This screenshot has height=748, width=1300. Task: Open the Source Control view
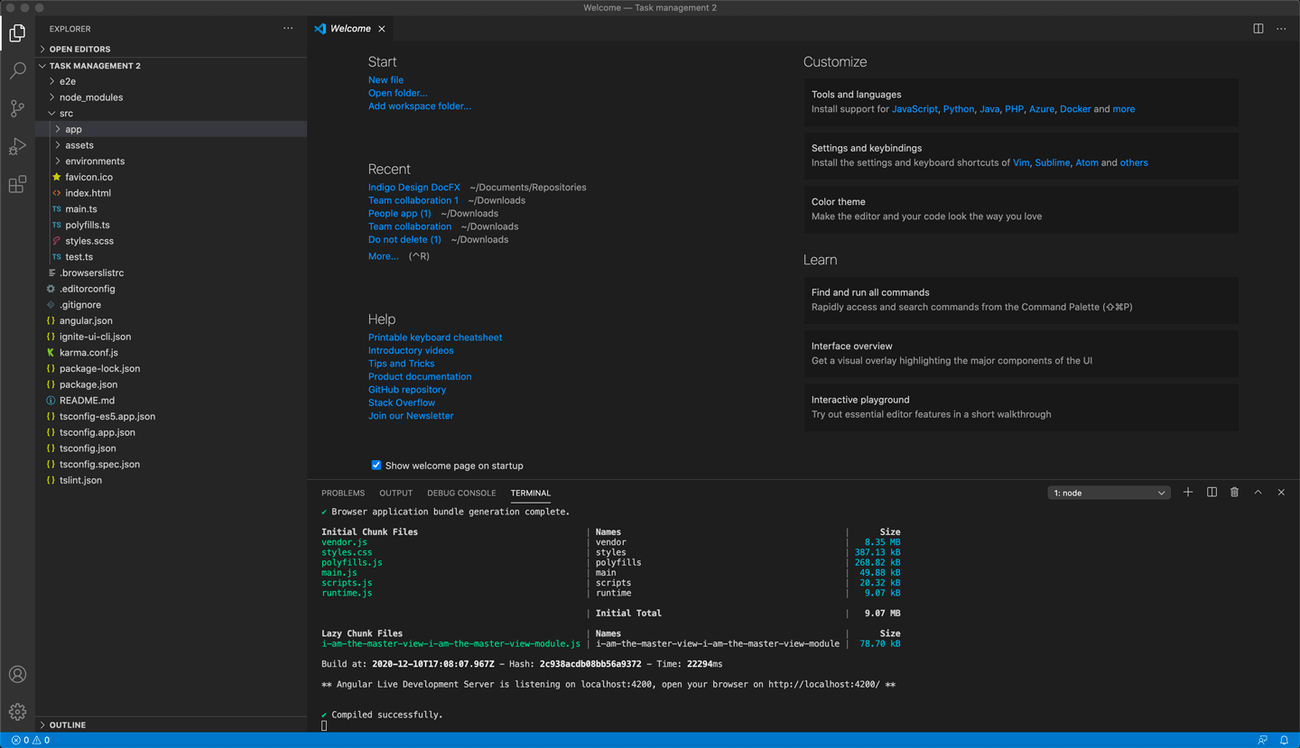tap(17, 108)
